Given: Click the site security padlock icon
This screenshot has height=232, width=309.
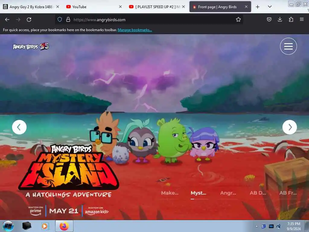Looking at the screenshot, I should (x=68, y=19).
